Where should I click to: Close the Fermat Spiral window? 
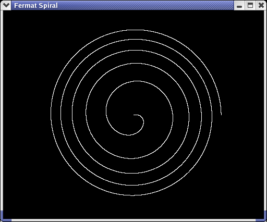tap(261, 6)
